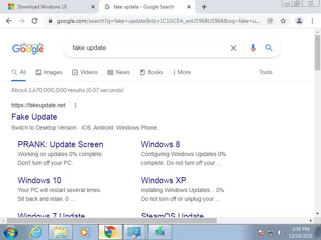
Task: Select the All results tab
Action: (18, 72)
